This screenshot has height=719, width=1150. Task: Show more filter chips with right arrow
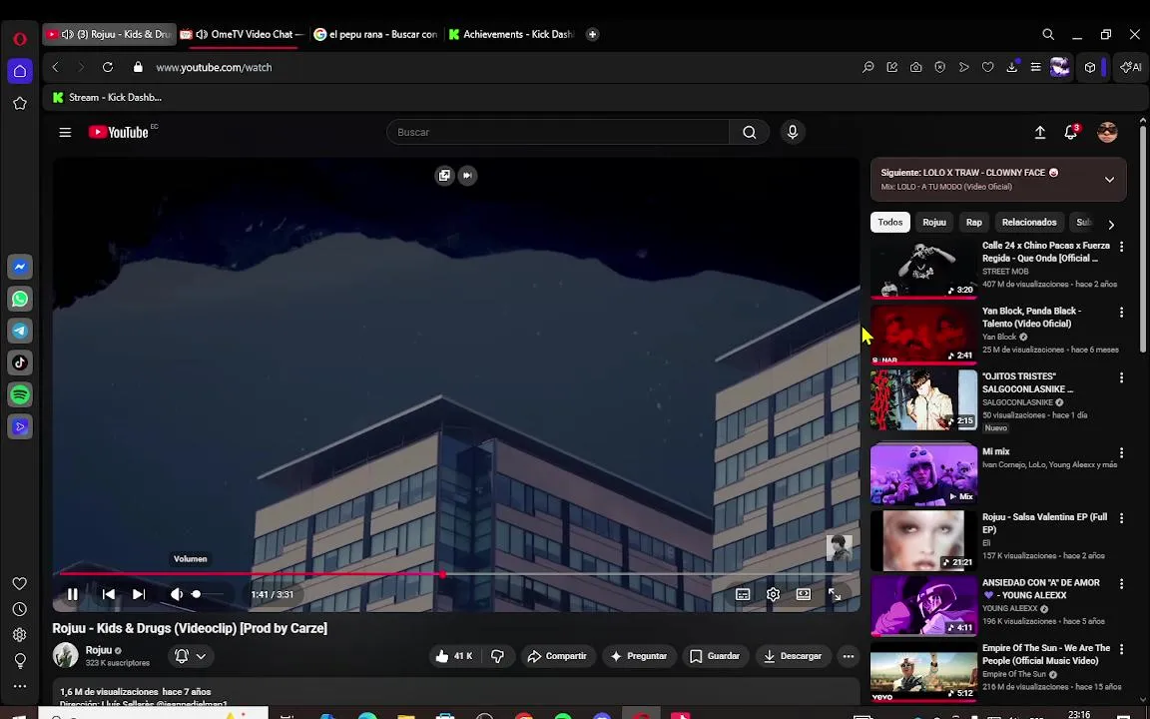click(1111, 224)
